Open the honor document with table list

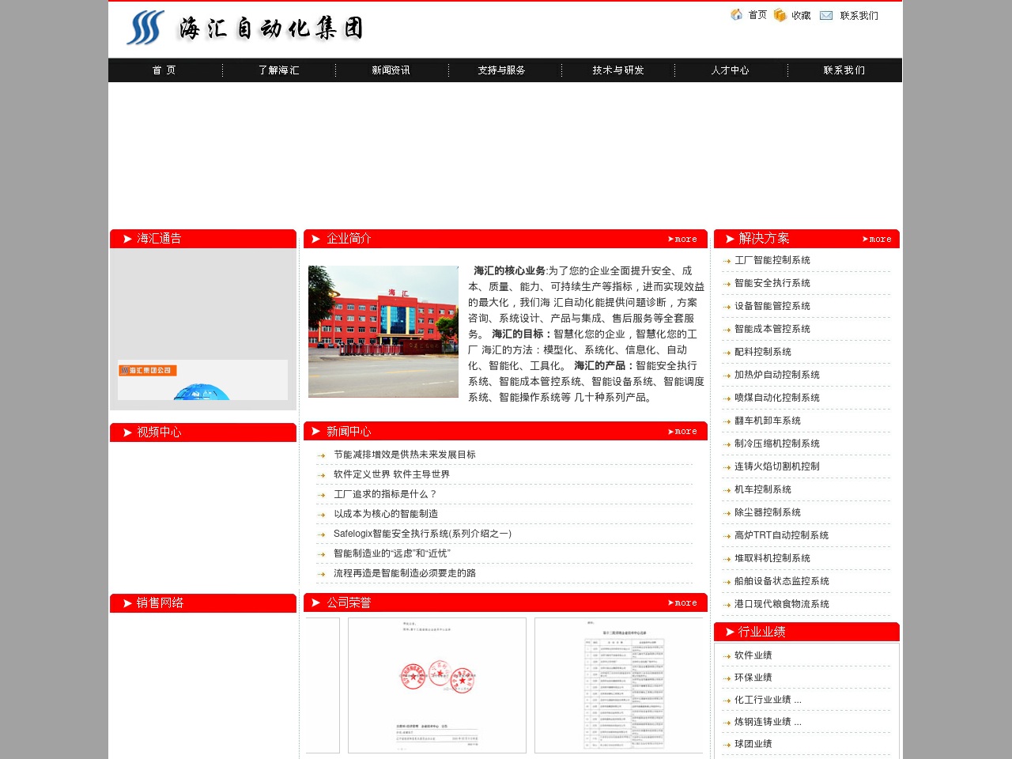pyautogui.click(x=619, y=685)
